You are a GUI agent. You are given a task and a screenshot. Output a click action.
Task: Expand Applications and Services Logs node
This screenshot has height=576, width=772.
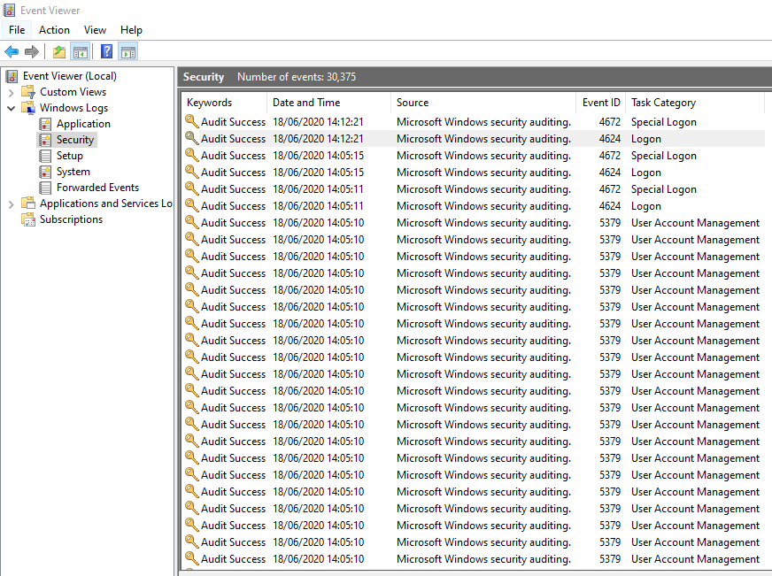coord(11,204)
